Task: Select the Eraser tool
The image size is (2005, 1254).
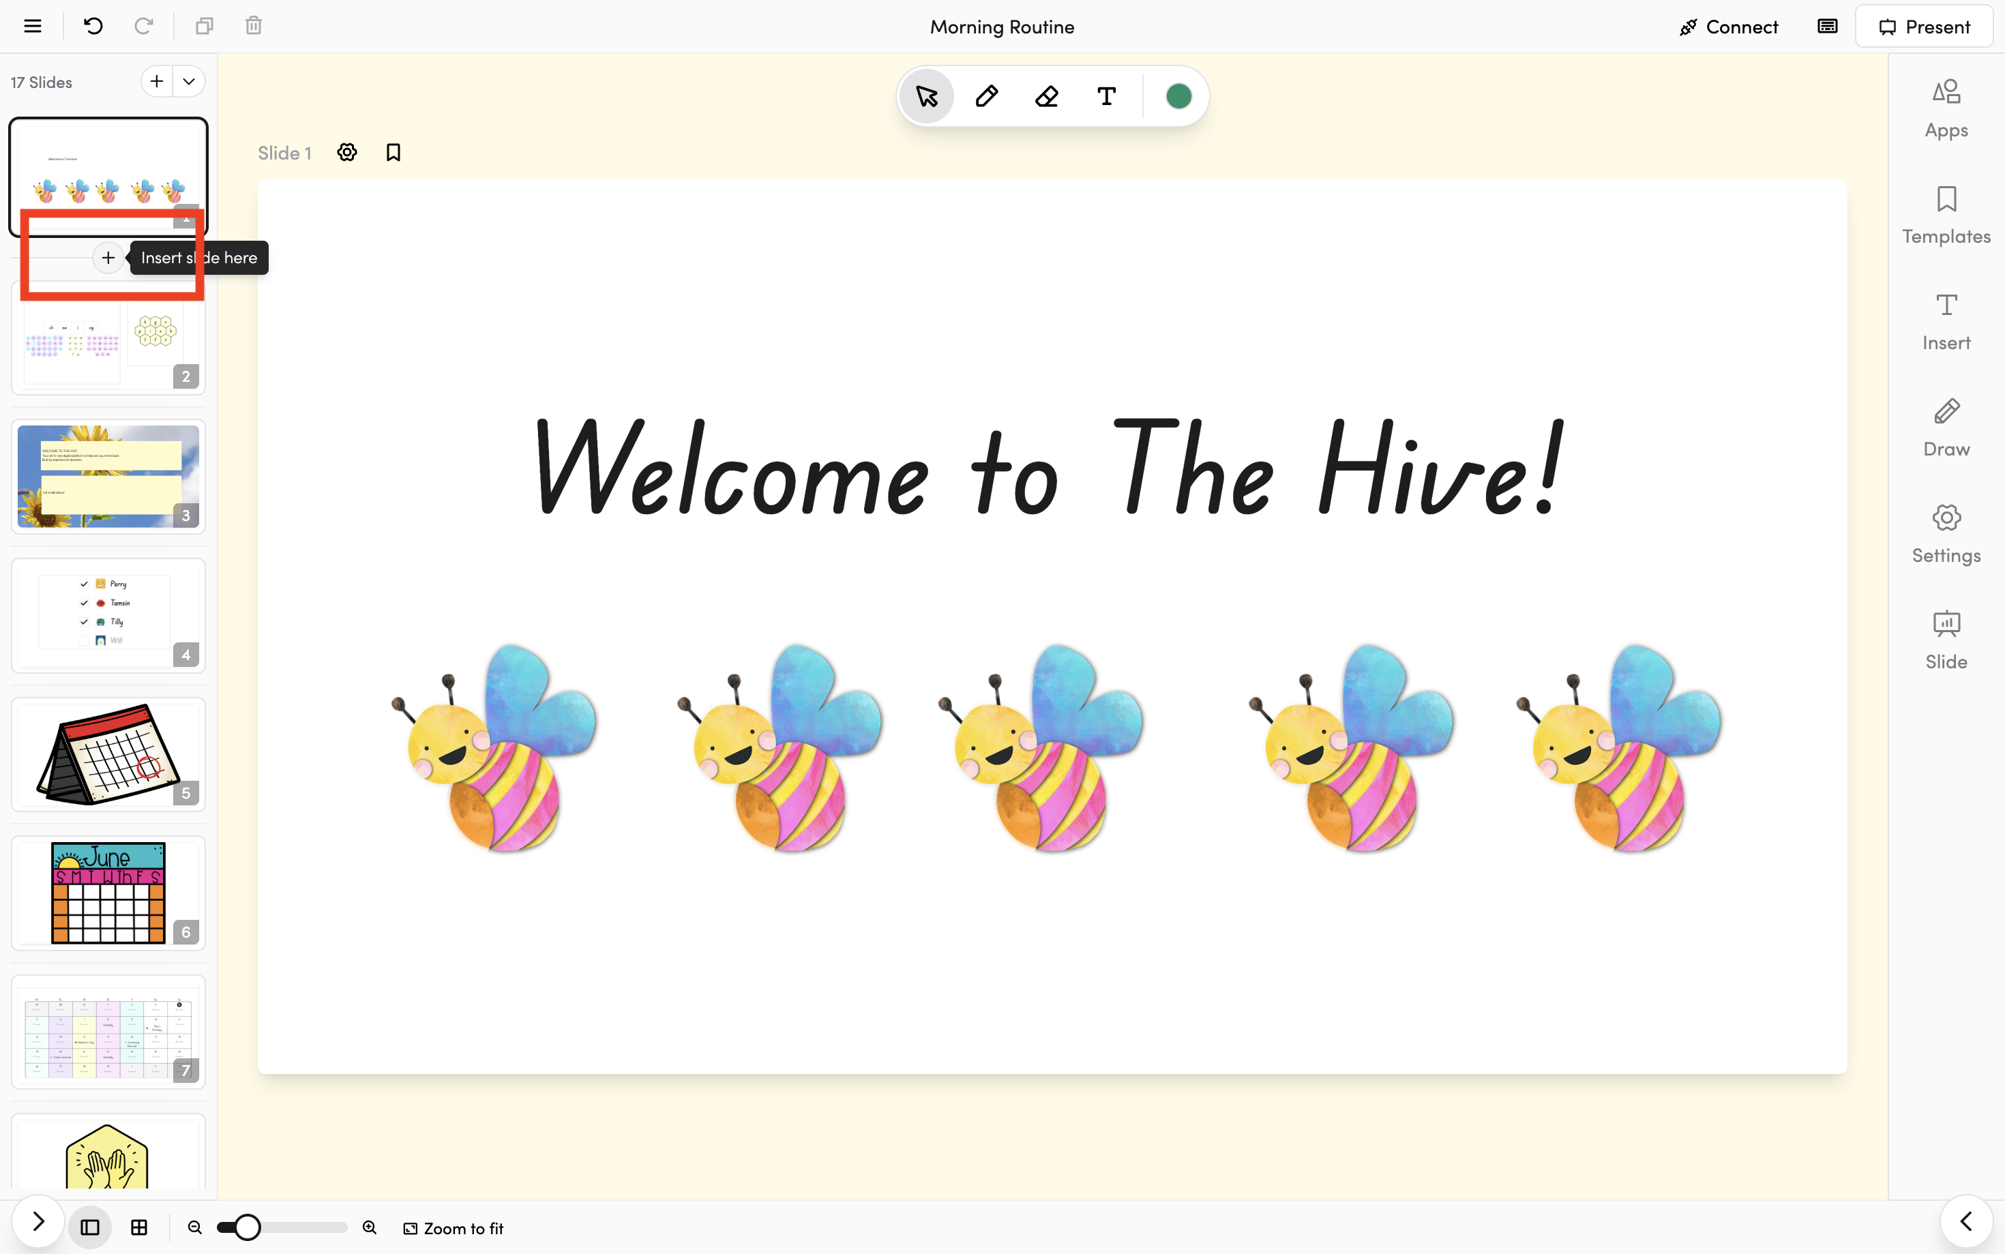Action: pos(1046,96)
